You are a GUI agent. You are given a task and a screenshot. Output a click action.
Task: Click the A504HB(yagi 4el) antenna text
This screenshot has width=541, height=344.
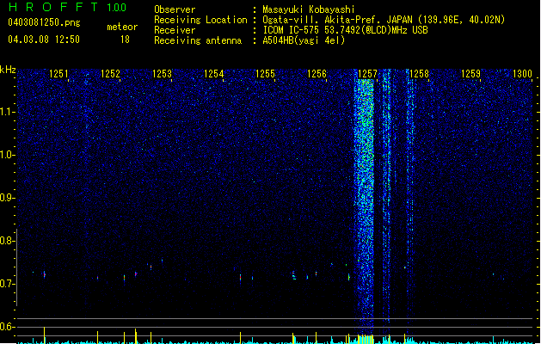pyautogui.click(x=304, y=40)
